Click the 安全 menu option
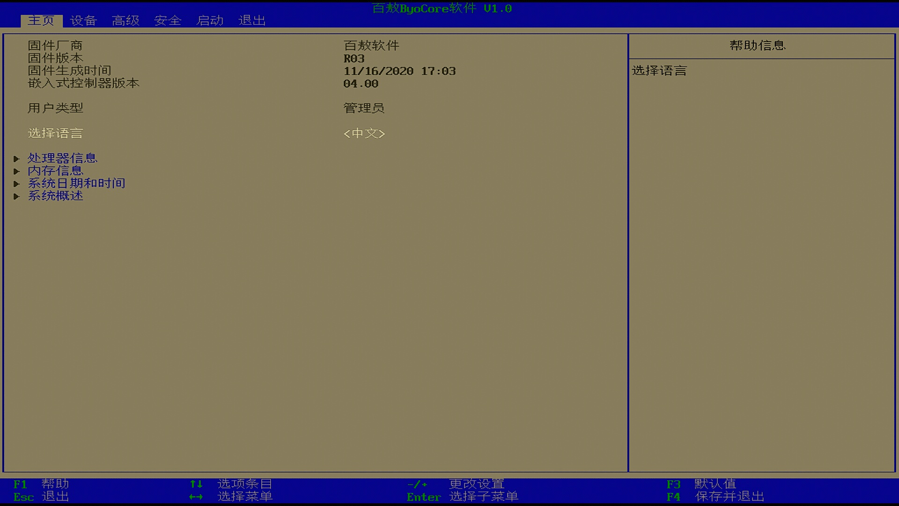This screenshot has height=506, width=899. pos(167,21)
